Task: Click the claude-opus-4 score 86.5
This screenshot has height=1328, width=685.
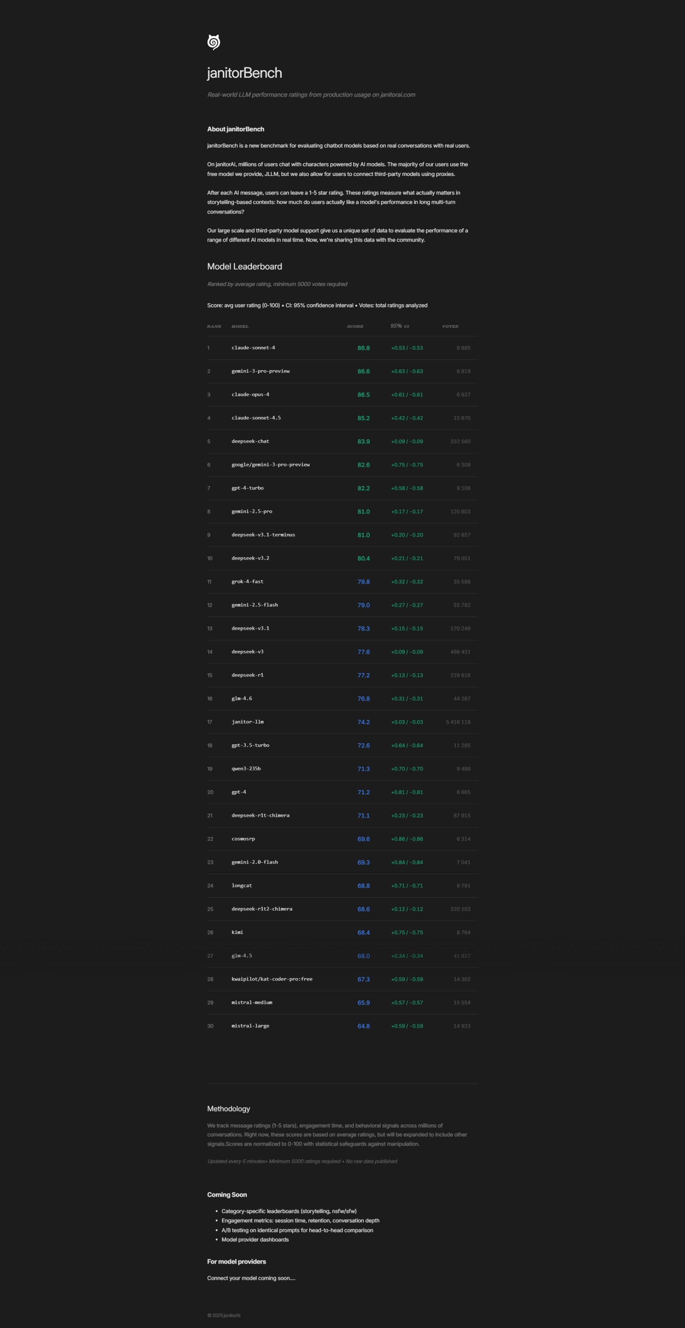Action: (x=363, y=395)
